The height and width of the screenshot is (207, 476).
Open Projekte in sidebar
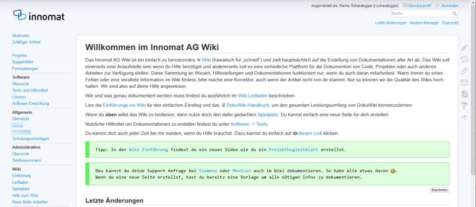(x=20, y=55)
